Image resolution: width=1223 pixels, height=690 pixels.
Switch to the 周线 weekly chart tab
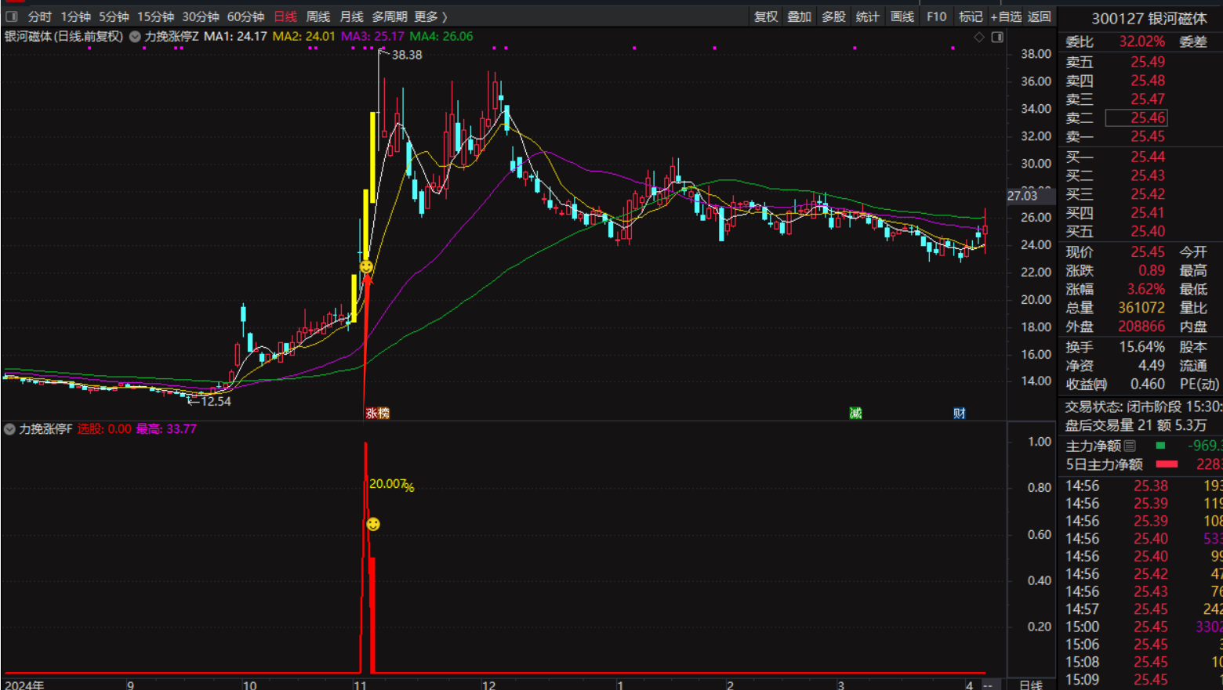point(318,16)
